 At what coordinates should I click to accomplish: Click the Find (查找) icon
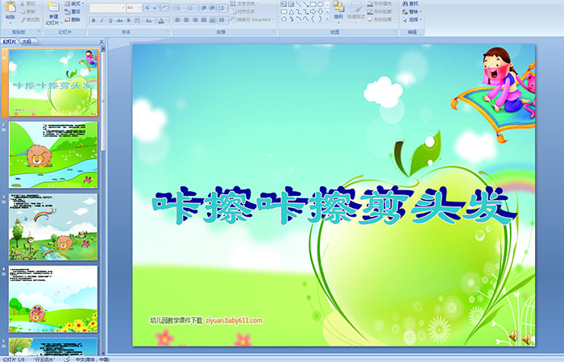point(412,3)
